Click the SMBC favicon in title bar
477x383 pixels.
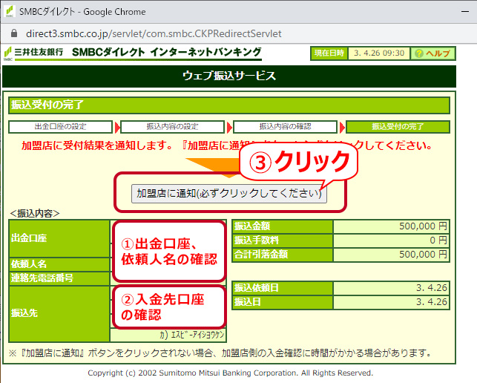pos(10,12)
